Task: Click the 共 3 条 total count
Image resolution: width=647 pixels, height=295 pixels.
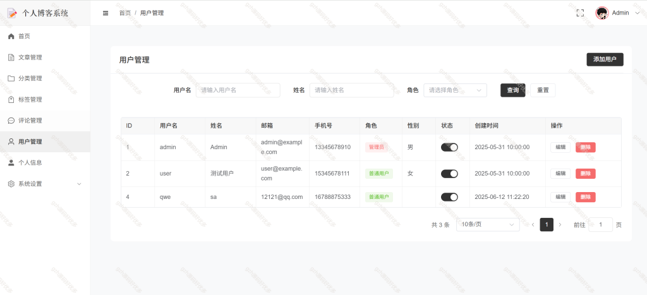Action: pyautogui.click(x=440, y=225)
